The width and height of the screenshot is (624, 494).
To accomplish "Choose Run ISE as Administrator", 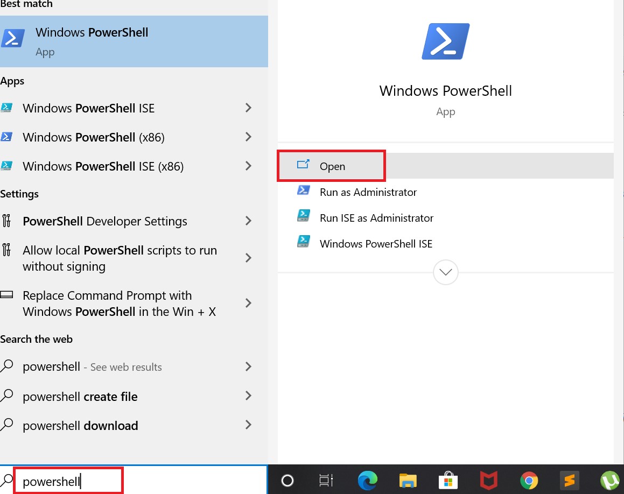I will [x=376, y=218].
